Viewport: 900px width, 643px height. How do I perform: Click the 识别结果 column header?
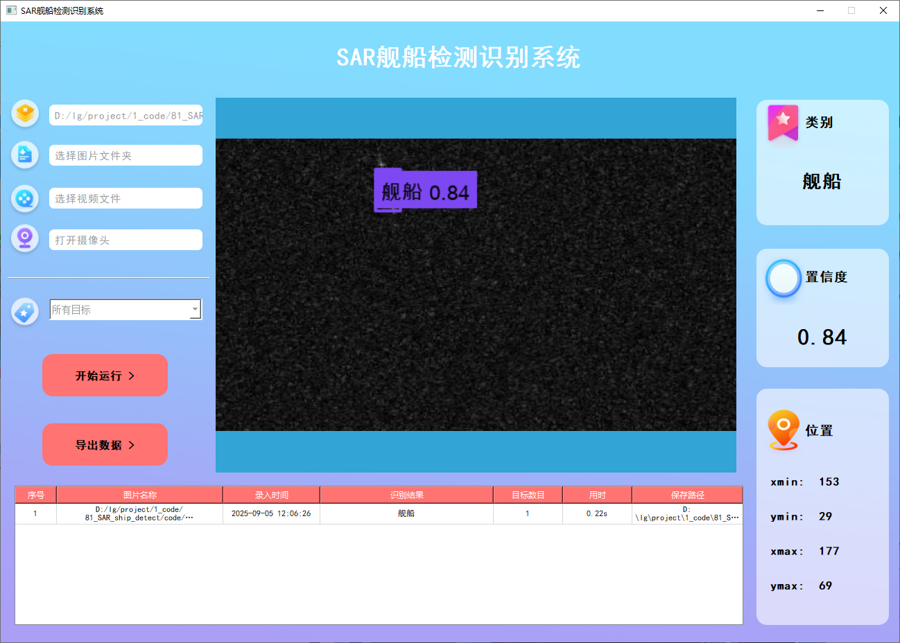(406, 495)
